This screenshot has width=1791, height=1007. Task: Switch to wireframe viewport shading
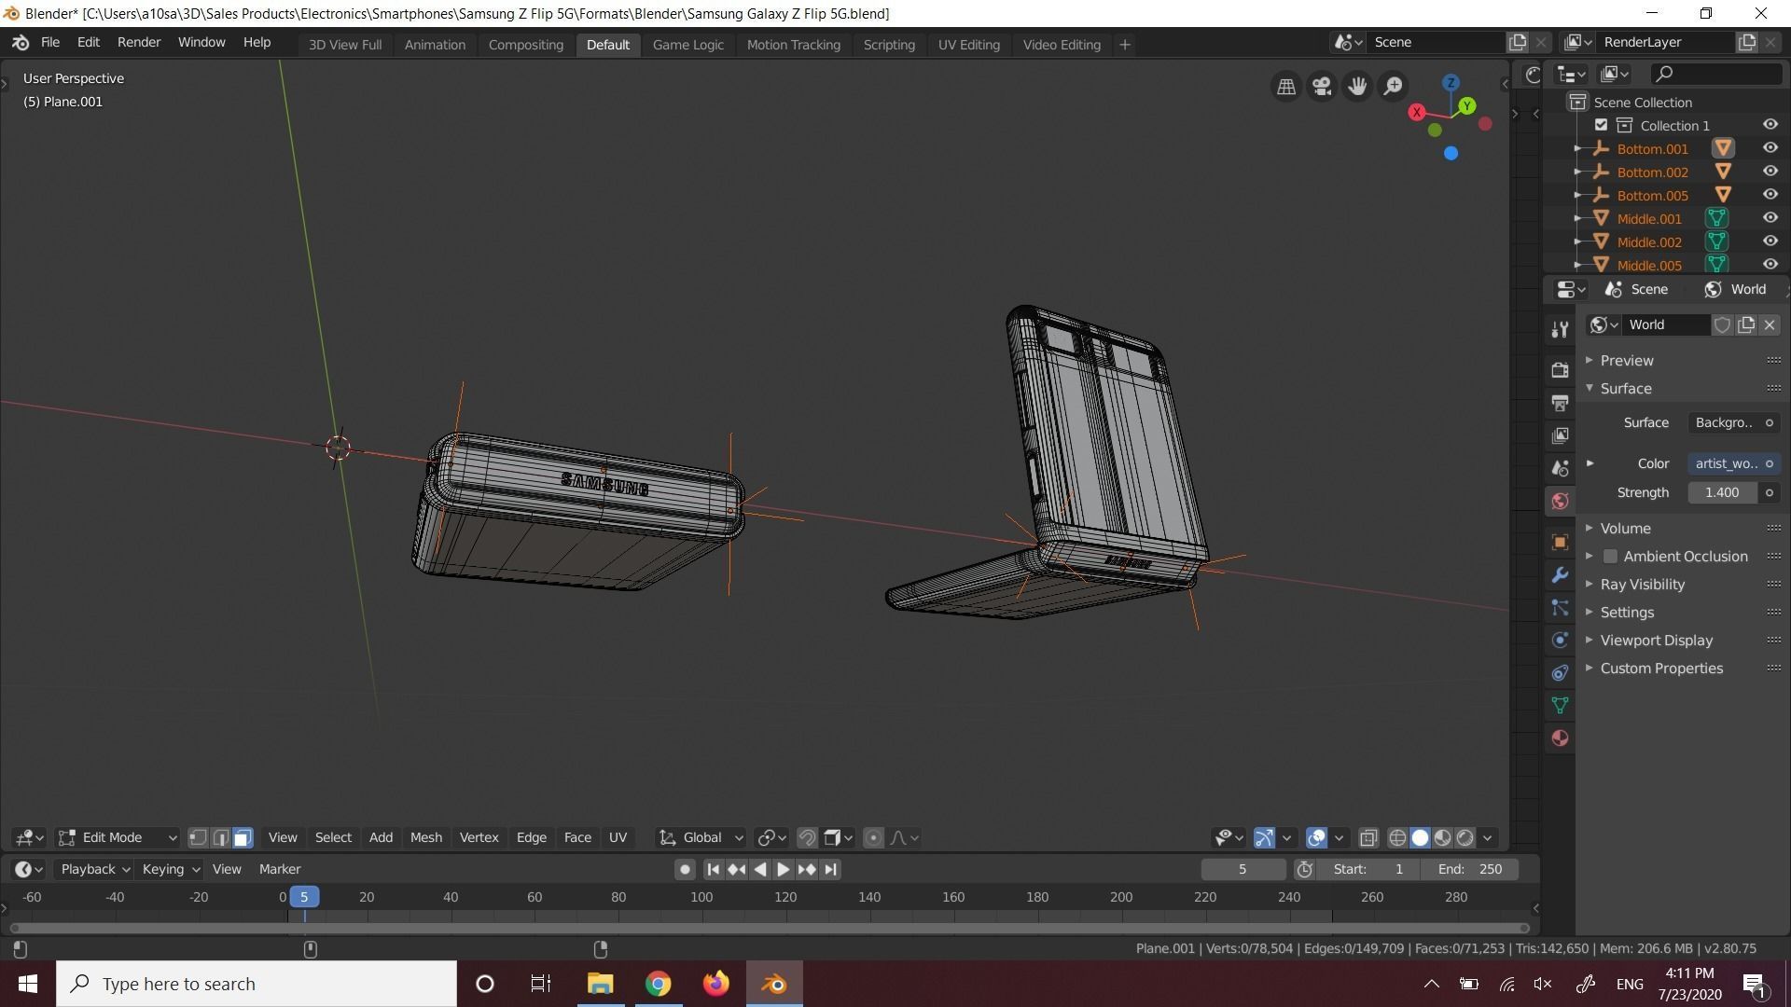pyautogui.click(x=1397, y=837)
